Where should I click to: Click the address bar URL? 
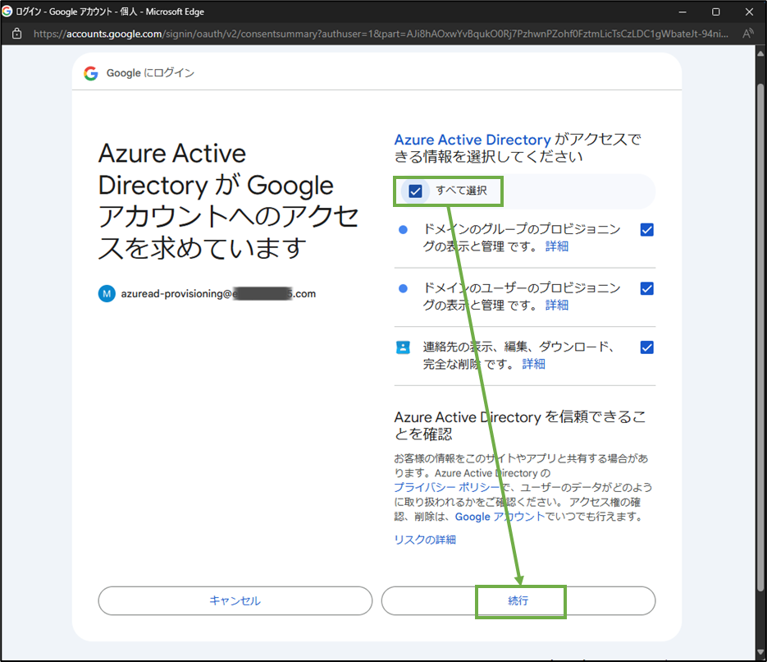click(x=381, y=34)
